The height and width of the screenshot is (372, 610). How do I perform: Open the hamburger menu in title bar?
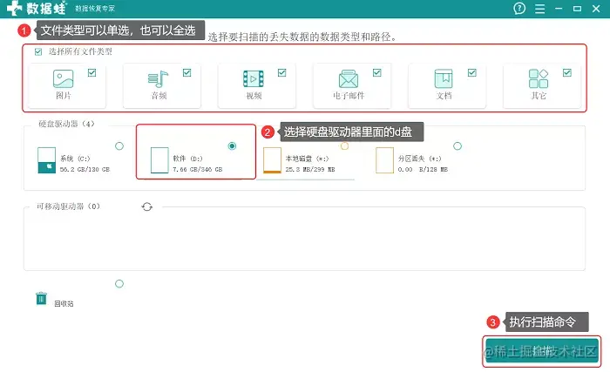(x=539, y=9)
